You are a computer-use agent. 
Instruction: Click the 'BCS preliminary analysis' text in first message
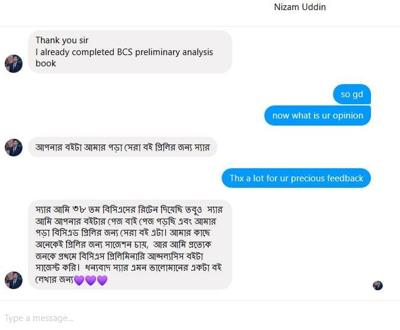point(165,52)
